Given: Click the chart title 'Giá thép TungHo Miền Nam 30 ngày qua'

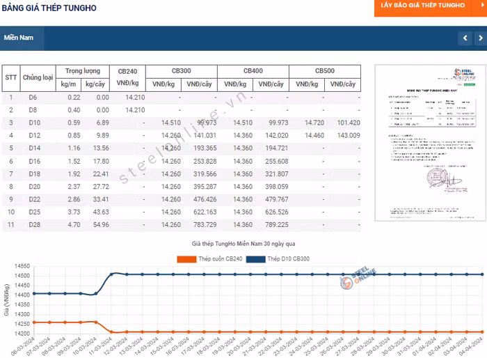Looking at the screenshot, I should 243,244.
